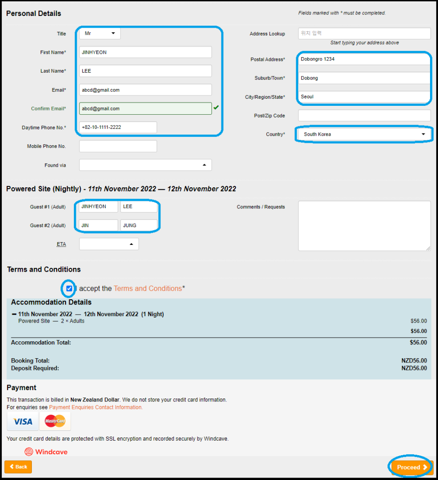Click the Comments / Requests text area
Screen dimensions: 438x480
tap(364, 226)
